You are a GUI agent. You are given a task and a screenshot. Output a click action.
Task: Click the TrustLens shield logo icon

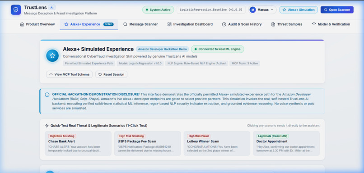pyautogui.click(x=16, y=10)
